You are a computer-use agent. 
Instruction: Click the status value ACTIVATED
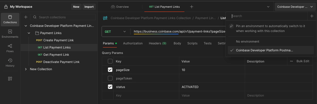tap(212, 87)
